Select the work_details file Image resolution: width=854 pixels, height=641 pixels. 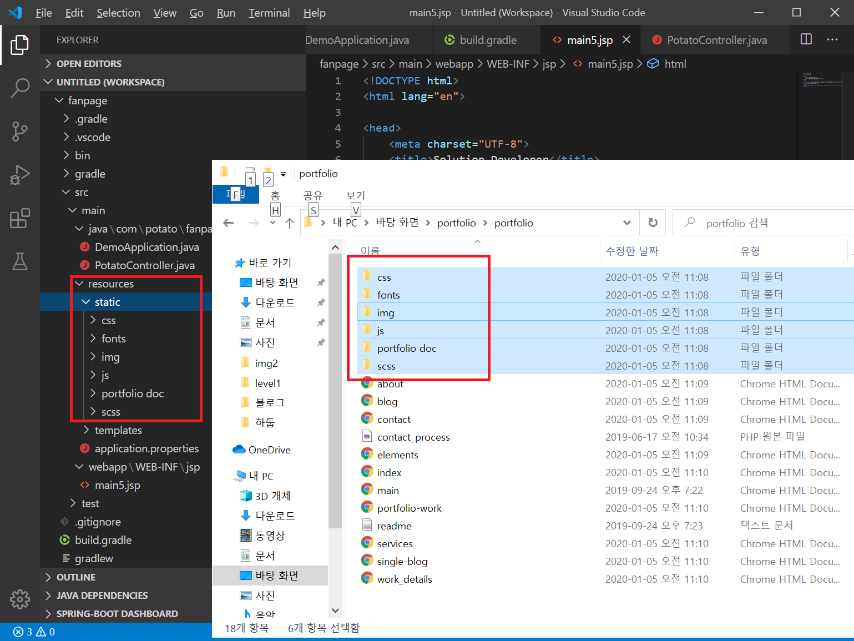[405, 579]
